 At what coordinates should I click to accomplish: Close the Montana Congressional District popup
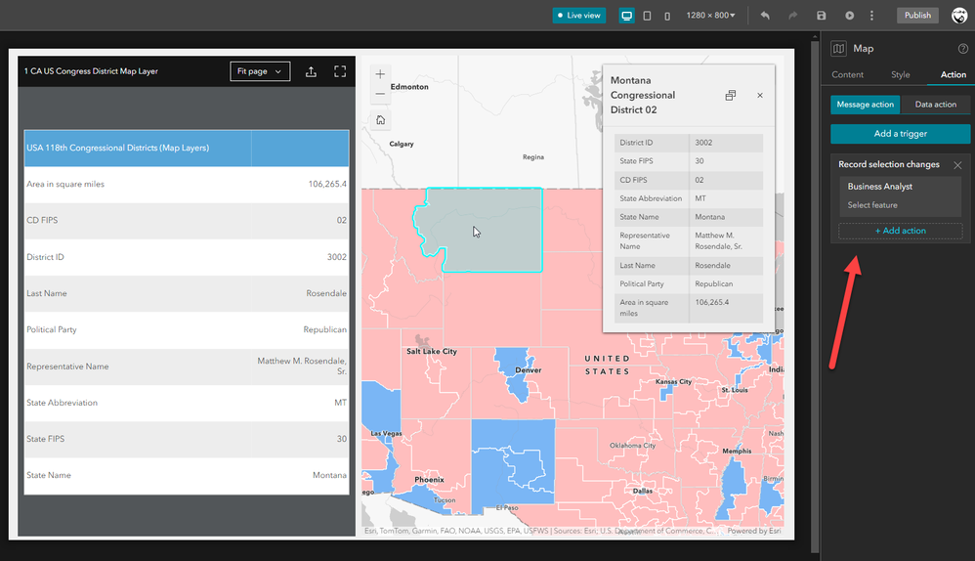[x=760, y=95]
